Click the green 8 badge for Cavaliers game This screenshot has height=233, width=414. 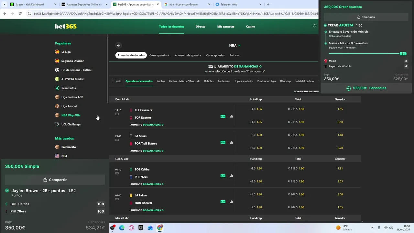pos(223,116)
